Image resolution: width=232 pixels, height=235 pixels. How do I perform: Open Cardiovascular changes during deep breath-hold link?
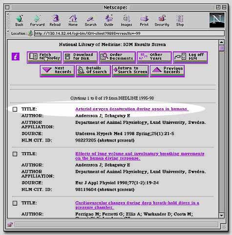pyautogui.click(x=137, y=205)
